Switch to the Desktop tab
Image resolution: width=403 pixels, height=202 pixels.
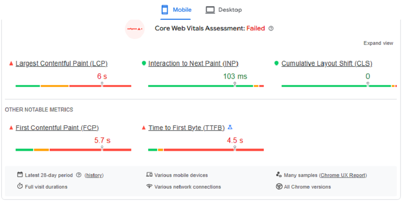click(223, 10)
